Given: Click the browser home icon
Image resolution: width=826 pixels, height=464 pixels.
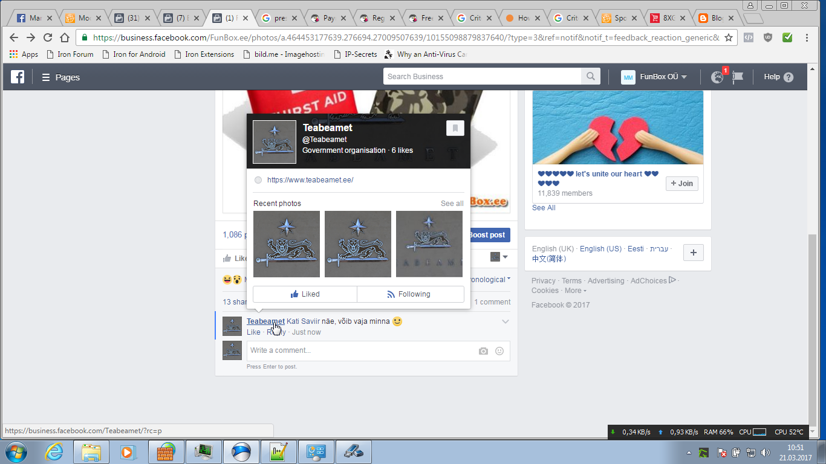Looking at the screenshot, I should click(x=65, y=37).
